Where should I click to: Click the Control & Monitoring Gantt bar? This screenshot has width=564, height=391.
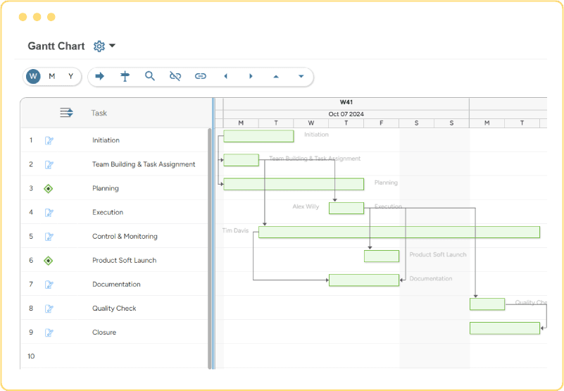point(399,232)
